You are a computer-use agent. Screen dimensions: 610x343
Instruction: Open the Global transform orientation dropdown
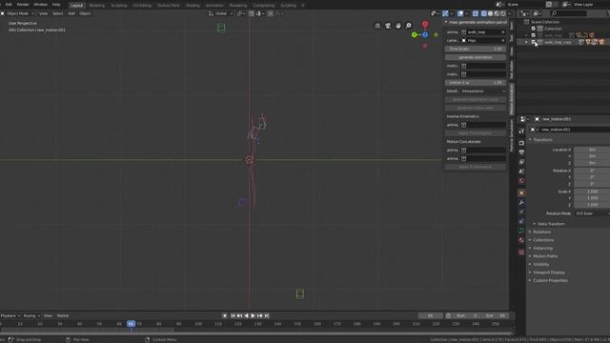tap(220, 13)
